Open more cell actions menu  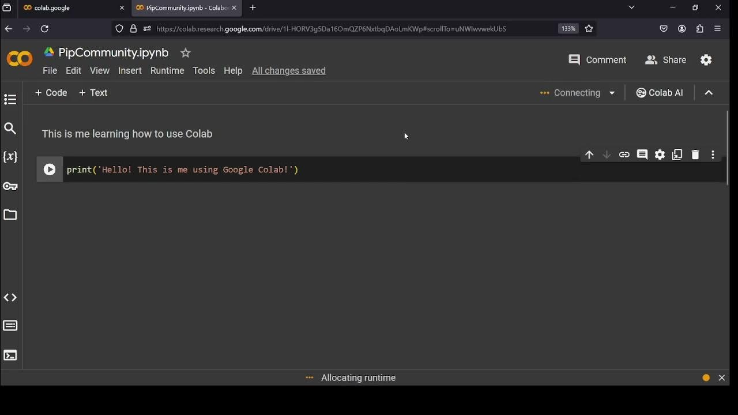[x=713, y=154]
